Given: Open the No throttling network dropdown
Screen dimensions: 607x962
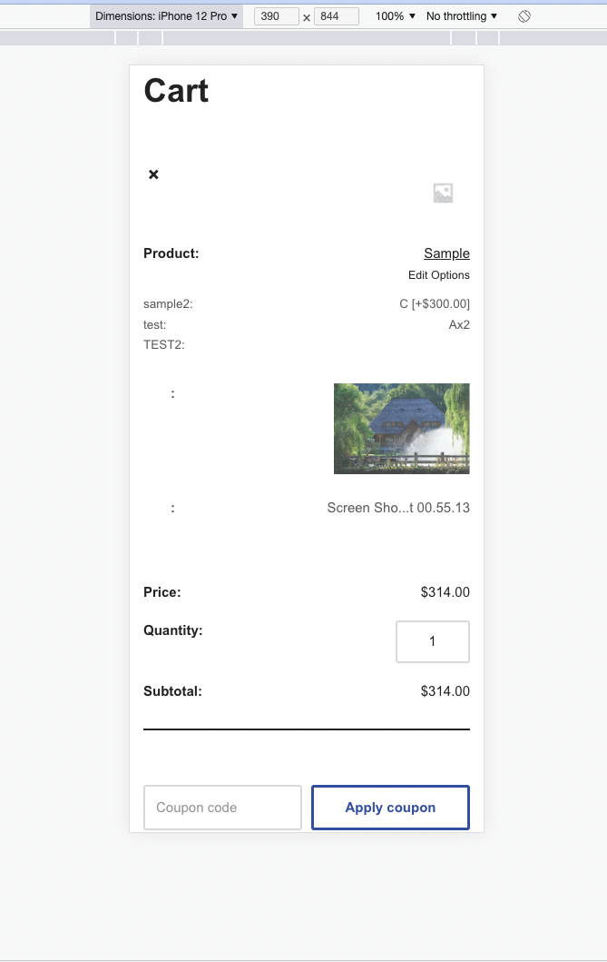Looking at the screenshot, I should coord(460,15).
